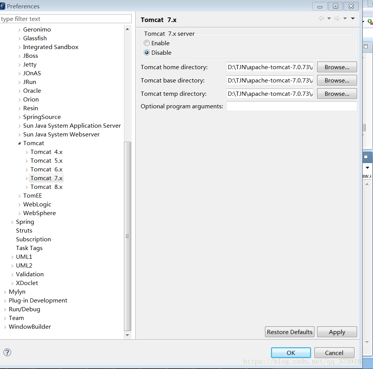Expand the Glassfish node
The image size is (373, 369).
[x=19, y=38]
